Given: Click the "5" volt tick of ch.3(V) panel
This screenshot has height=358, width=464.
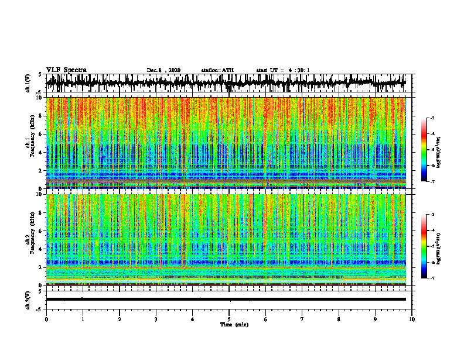Looking at the screenshot, I should [40, 291].
